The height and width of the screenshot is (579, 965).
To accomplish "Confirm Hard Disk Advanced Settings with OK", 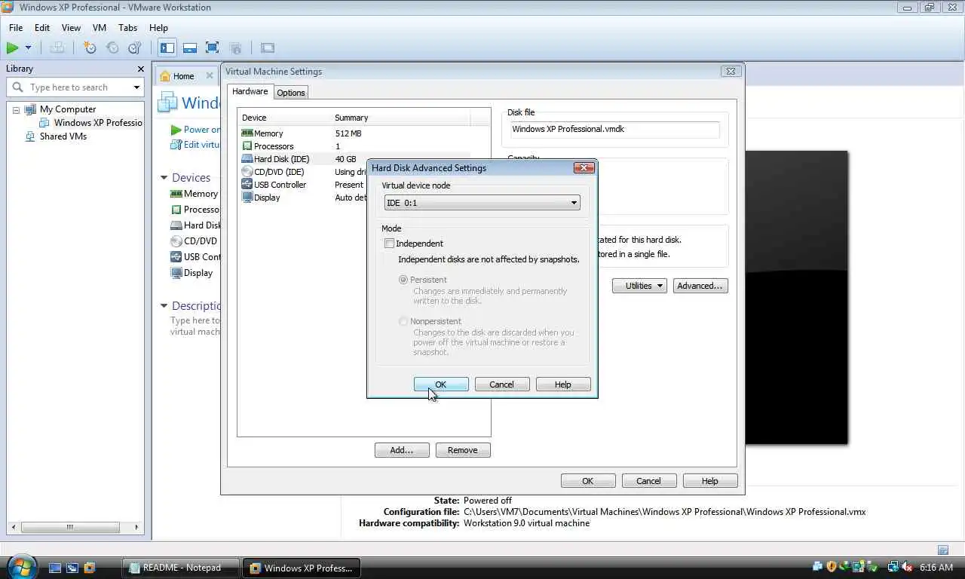I will (441, 384).
